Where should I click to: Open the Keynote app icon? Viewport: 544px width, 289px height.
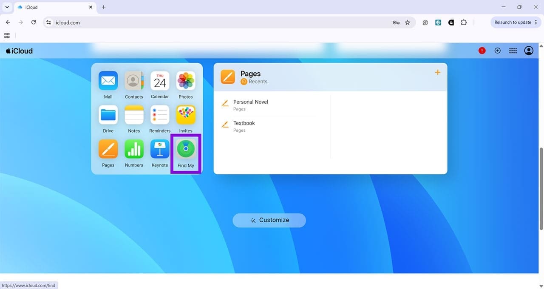(x=160, y=149)
